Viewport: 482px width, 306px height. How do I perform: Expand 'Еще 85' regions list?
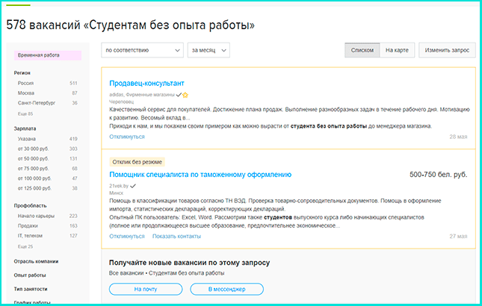[25, 114]
